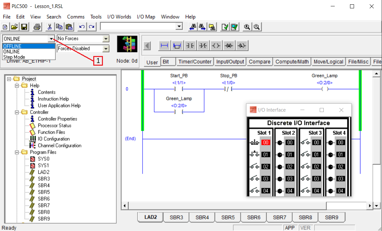Redo the last undone action

(x=92, y=27)
